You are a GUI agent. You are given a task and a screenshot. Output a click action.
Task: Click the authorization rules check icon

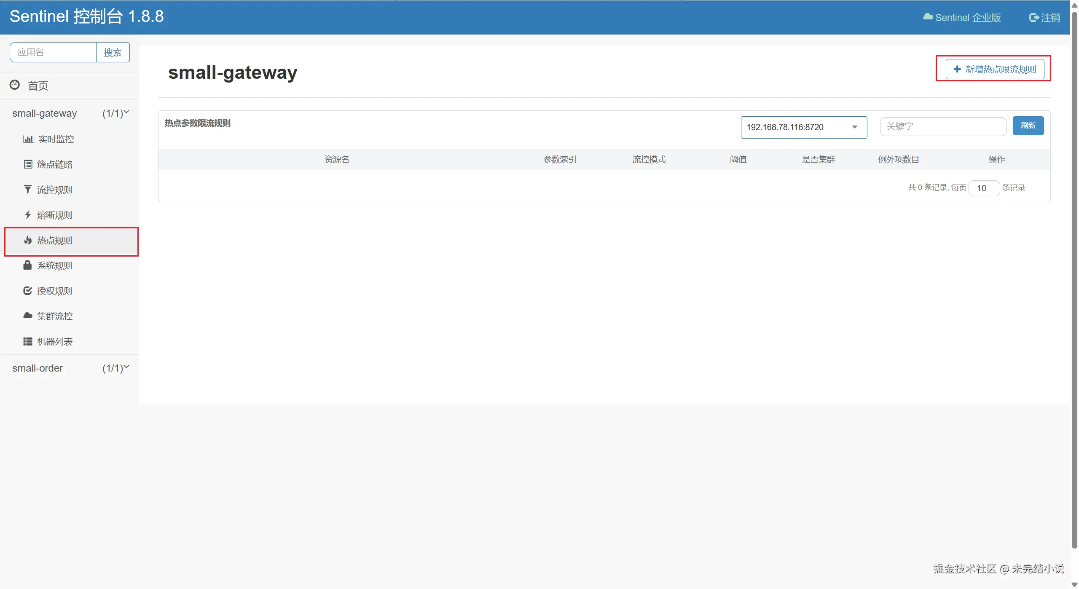pyautogui.click(x=27, y=291)
